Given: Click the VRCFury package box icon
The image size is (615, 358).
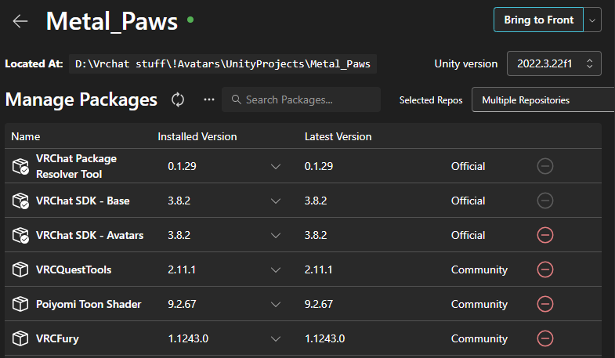Looking at the screenshot, I should [x=20, y=338].
